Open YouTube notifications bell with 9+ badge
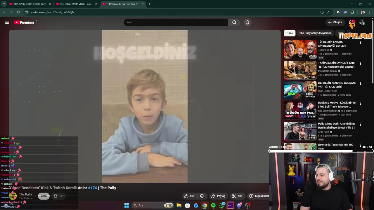Image resolution: width=374 pixels, height=210 pixels. point(352,23)
